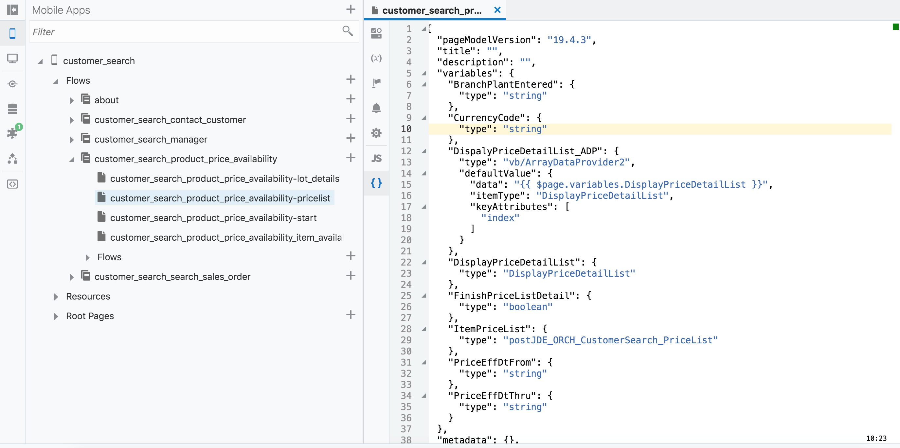
Task: Open page Settings gear view
Action: (x=376, y=133)
